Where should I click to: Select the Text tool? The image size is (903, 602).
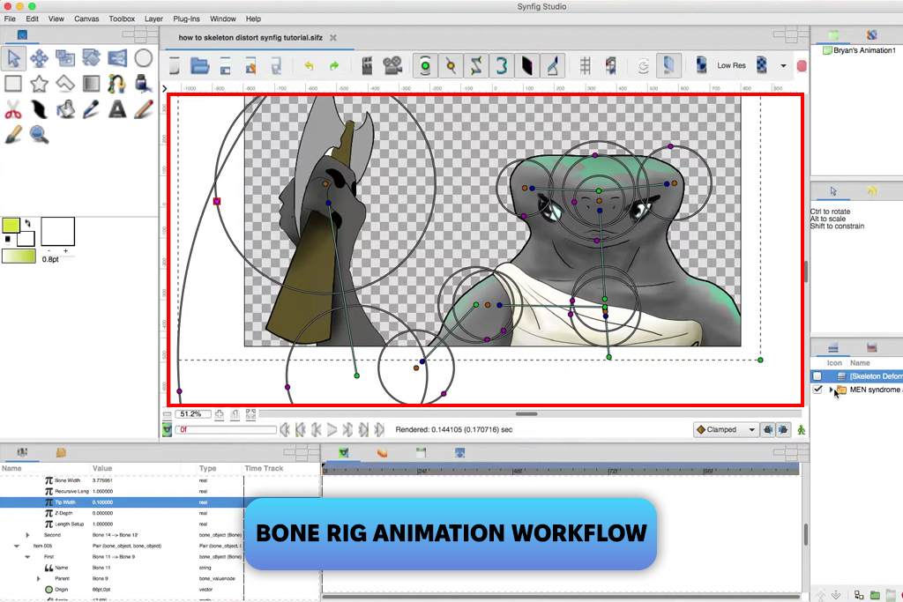point(117,109)
